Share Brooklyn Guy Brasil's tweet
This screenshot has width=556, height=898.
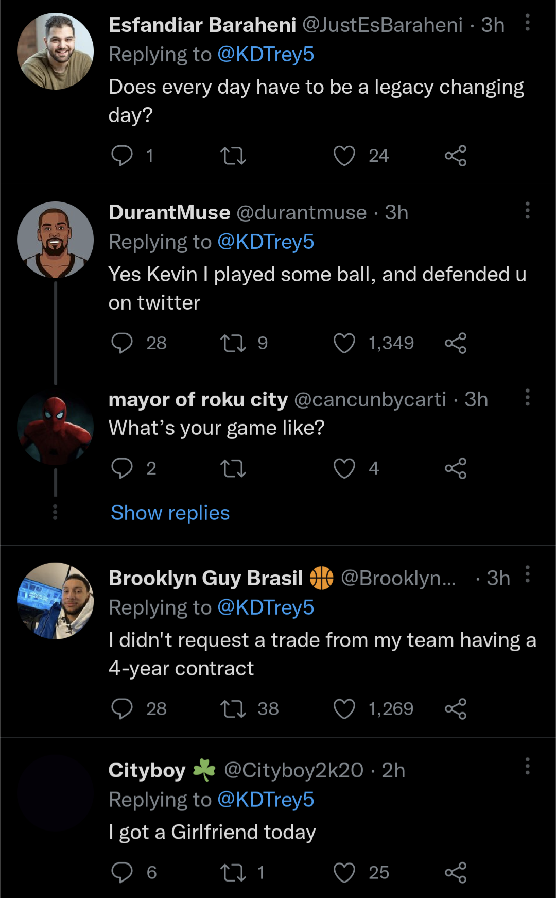[x=456, y=709]
